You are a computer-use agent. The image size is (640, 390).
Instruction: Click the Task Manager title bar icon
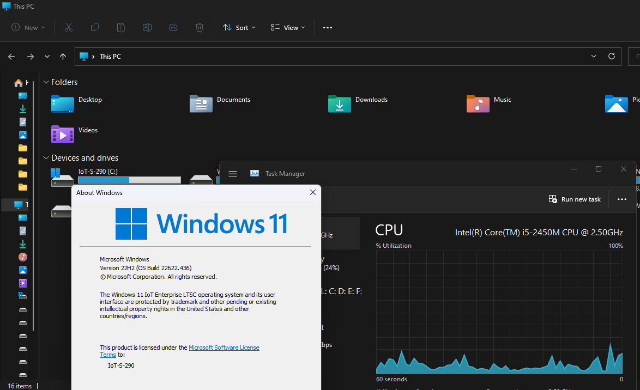tap(254, 173)
